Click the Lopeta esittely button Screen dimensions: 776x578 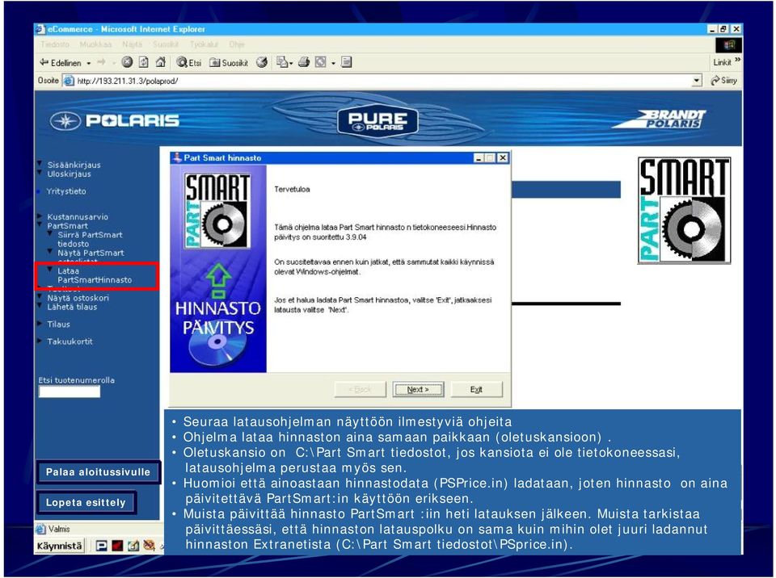(86, 502)
